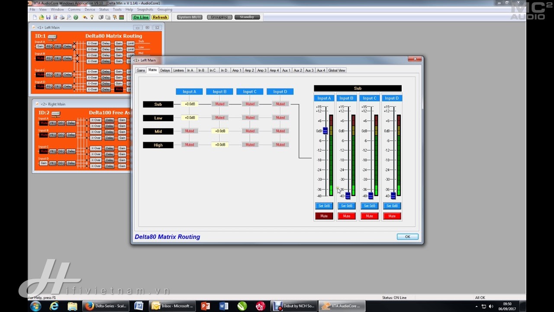Open Help via green question mark icon
Viewport: 554px width, 312px height.
pos(76,17)
